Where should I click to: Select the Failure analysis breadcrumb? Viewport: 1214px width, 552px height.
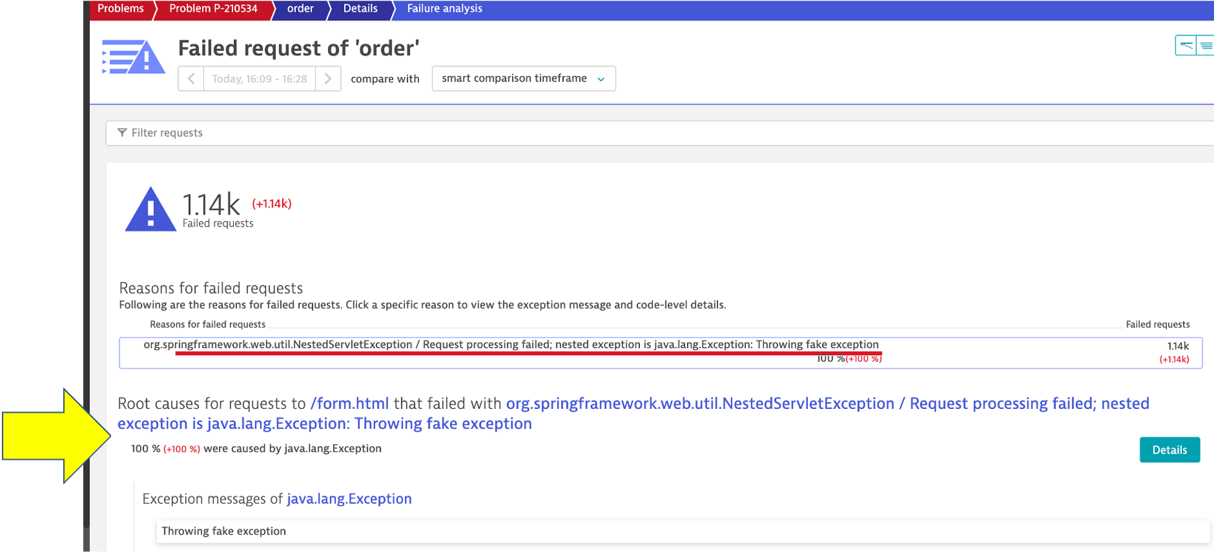pyautogui.click(x=444, y=9)
